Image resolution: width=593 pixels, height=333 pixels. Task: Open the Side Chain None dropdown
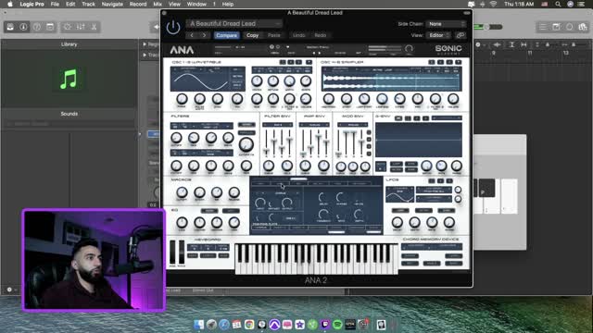[446, 24]
